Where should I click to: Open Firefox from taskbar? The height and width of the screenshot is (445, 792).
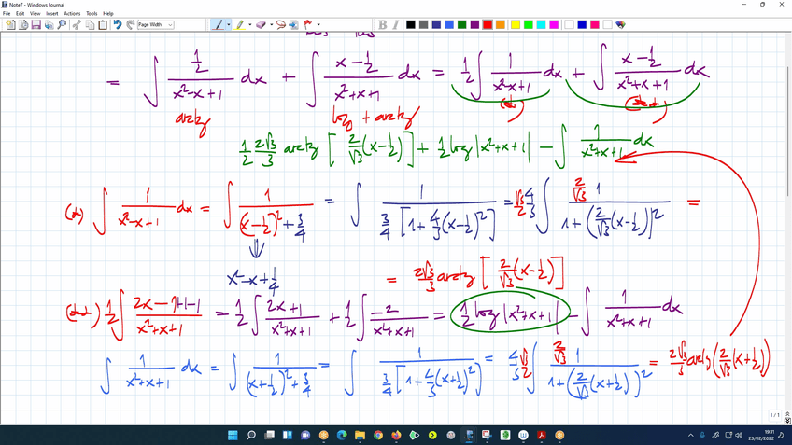[397, 436]
